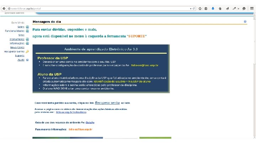Click the Recuperar senha link in the text
Viewport: 256px width, 144px height.
(x=107, y=103)
